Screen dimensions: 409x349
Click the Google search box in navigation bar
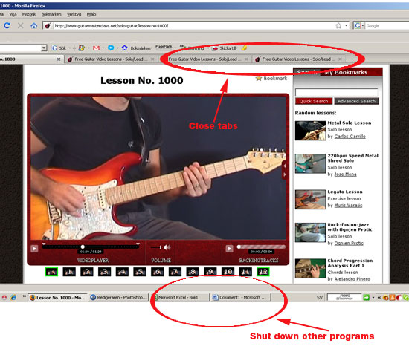pyautogui.click(x=387, y=25)
